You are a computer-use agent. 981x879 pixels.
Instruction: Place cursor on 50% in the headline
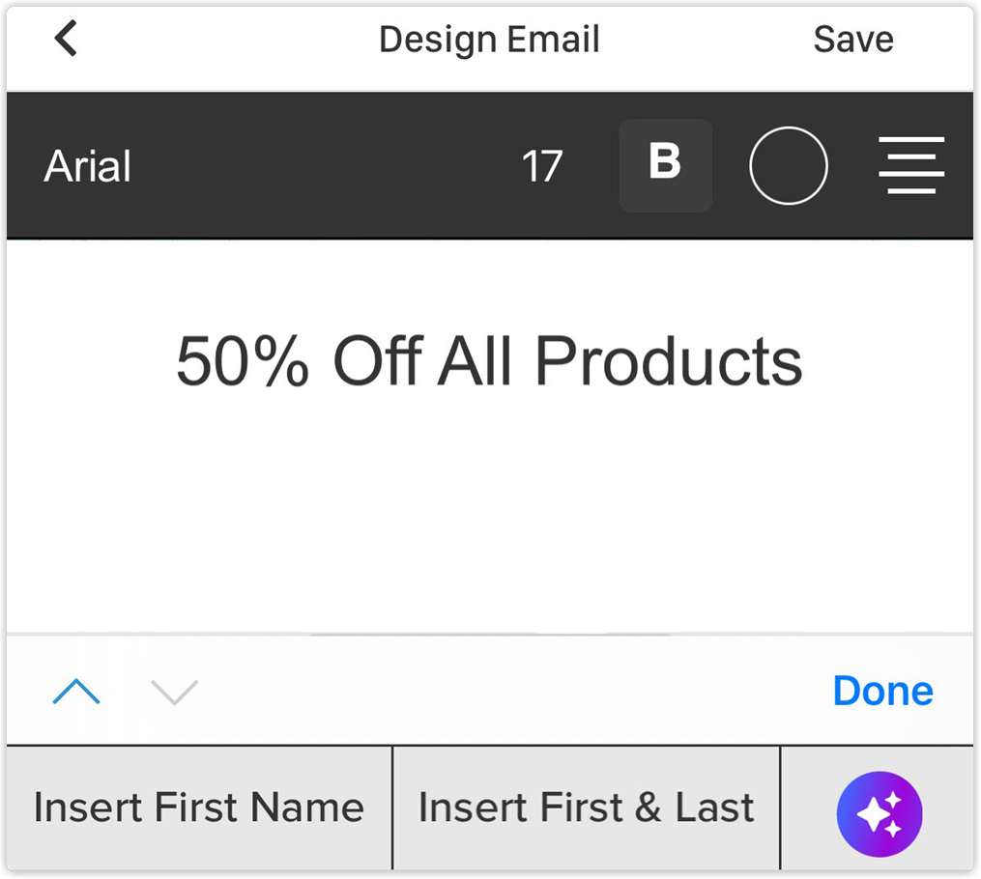coord(243,360)
